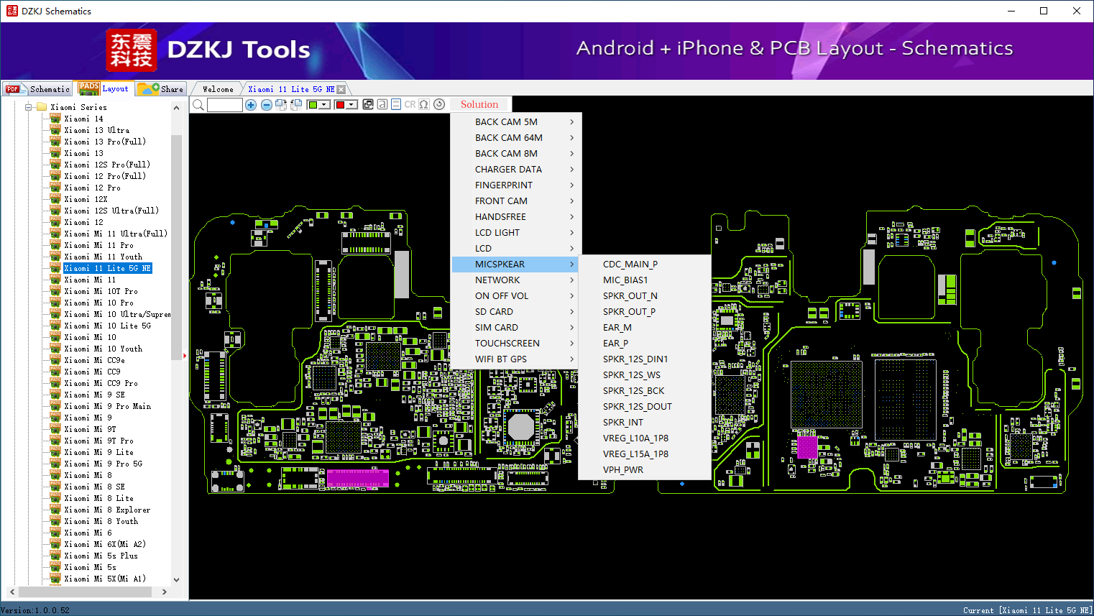Click the tree scroll-up arrow

(177, 108)
